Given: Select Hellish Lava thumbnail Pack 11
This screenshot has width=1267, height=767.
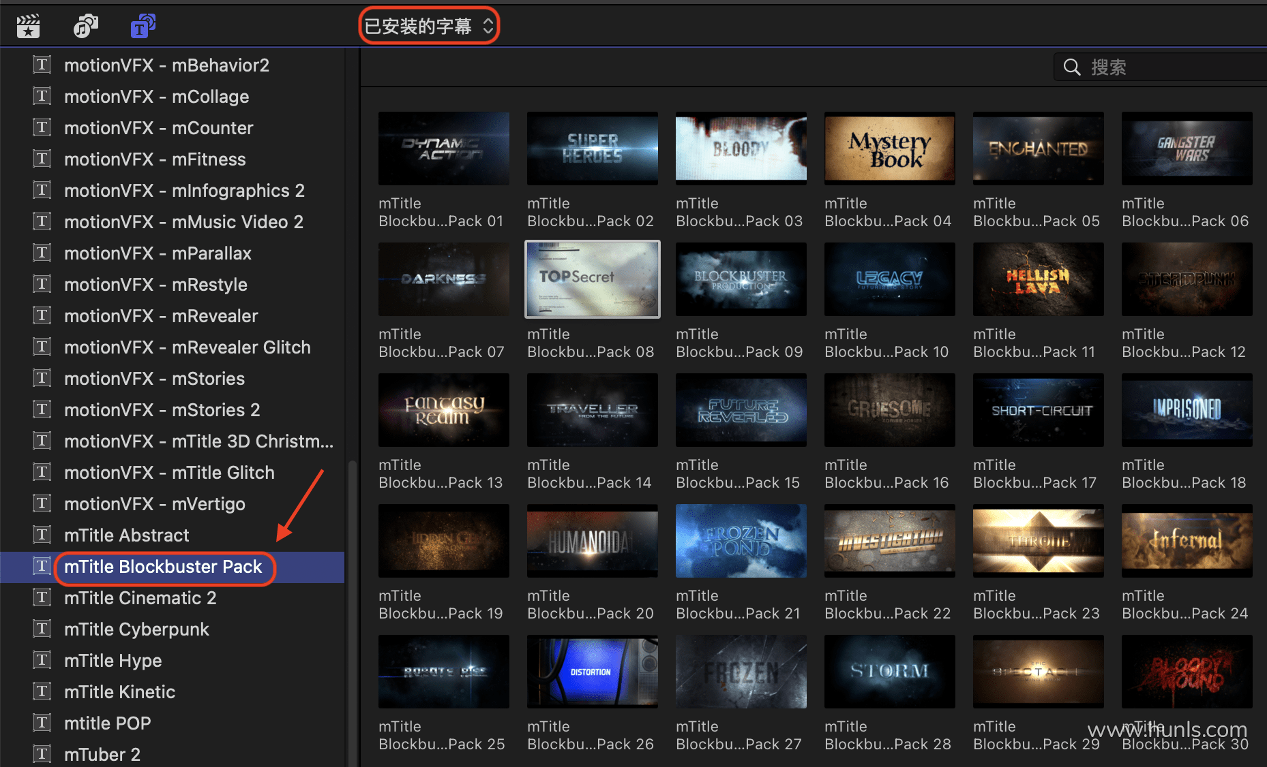Looking at the screenshot, I should pos(1039,279).
